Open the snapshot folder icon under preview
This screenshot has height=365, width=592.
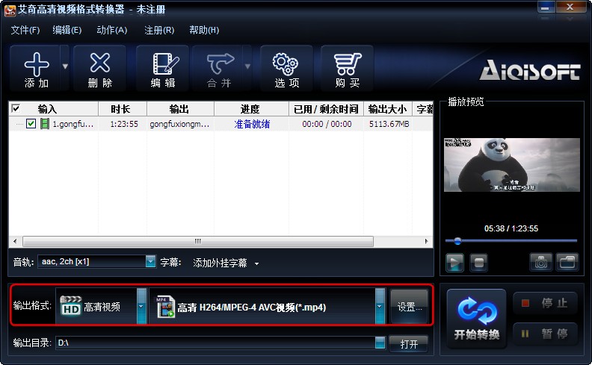567,262
